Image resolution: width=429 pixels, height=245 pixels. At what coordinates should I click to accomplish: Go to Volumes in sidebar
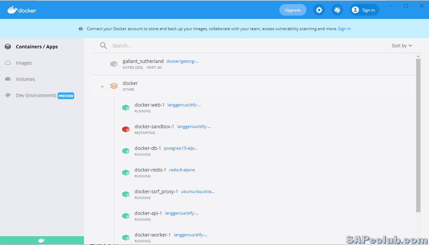[x=25, y=79]
